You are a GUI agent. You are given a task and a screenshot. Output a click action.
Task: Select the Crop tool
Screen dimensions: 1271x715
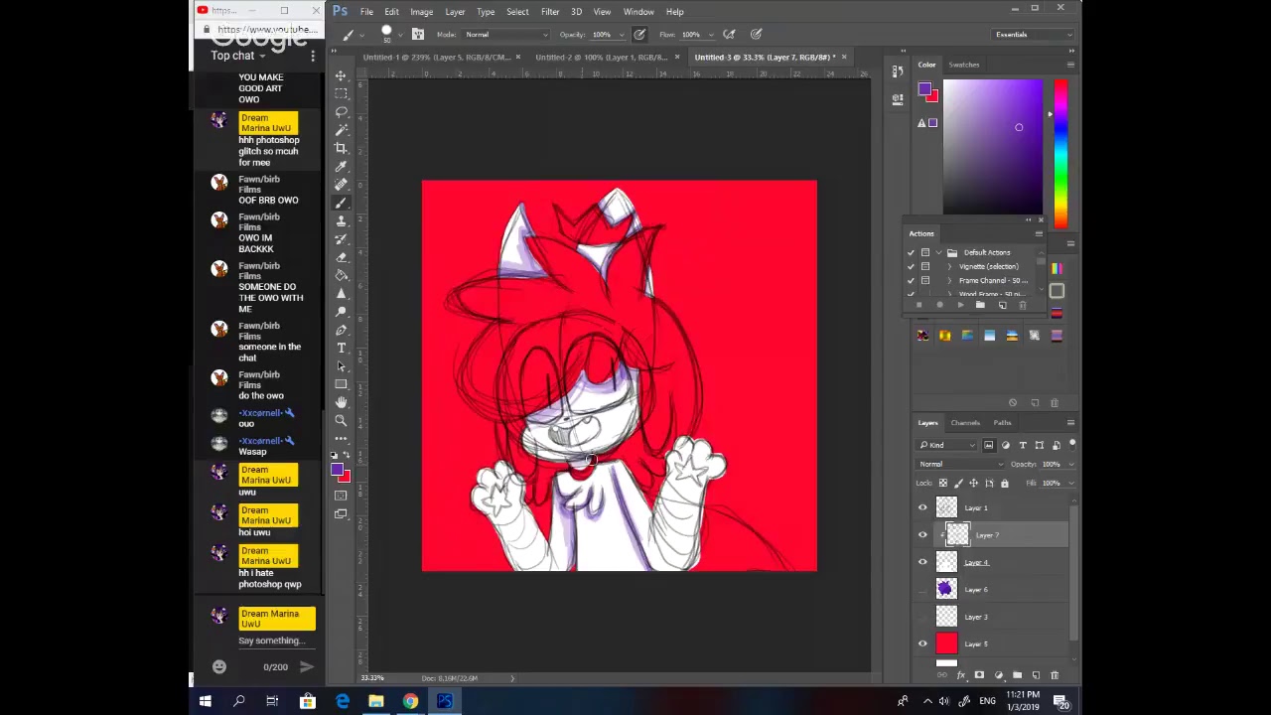point(341,148)
